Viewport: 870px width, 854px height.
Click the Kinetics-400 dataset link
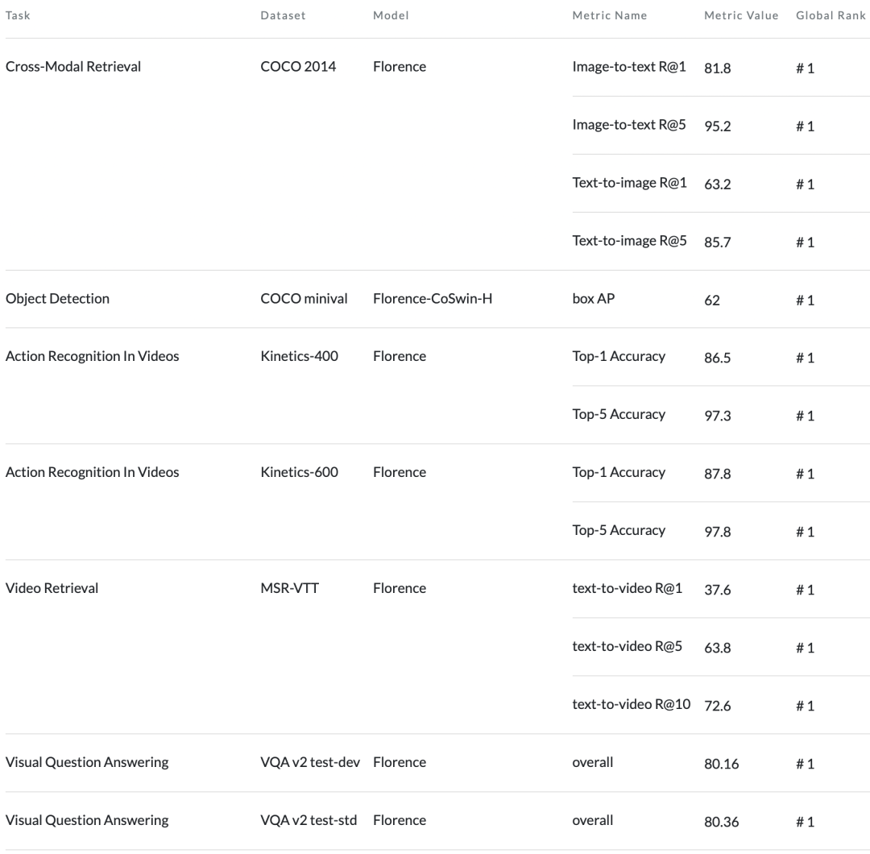299,357
